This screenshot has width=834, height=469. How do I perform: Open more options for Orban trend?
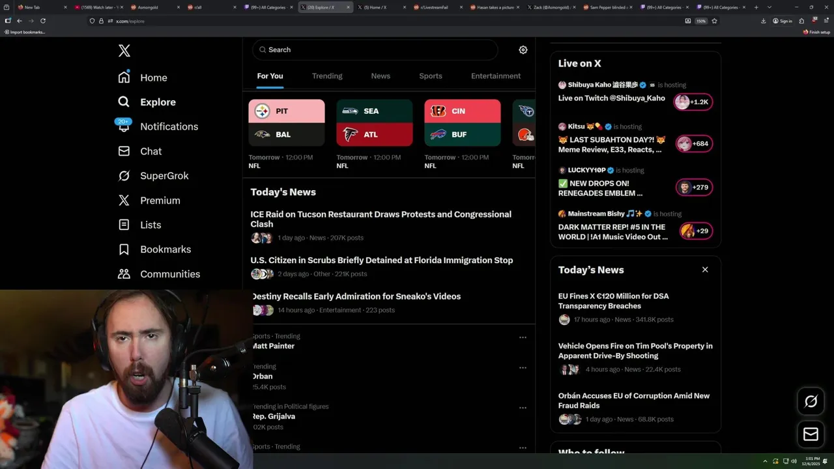point(523,368)
